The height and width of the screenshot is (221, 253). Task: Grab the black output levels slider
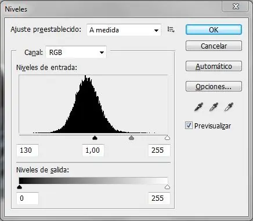[x=19, y=187]
